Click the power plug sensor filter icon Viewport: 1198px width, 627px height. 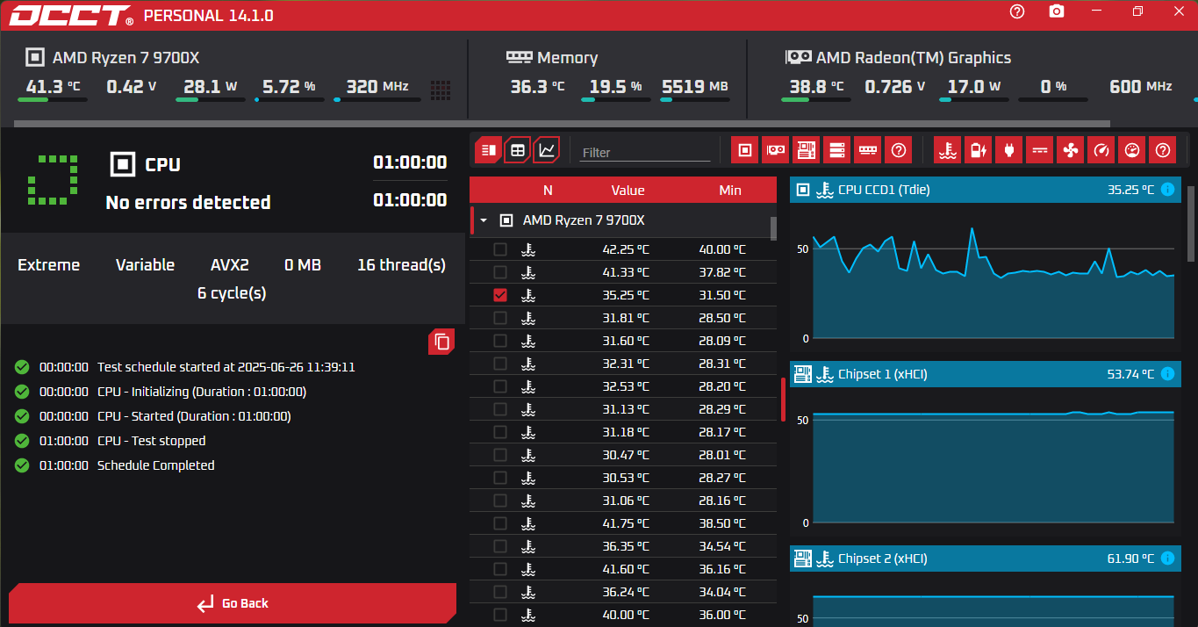point(1008,150)
